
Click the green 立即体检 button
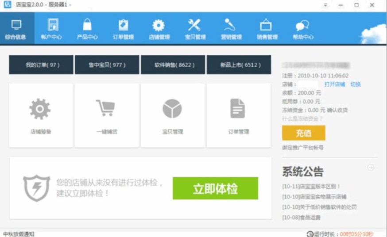[215, 188]
